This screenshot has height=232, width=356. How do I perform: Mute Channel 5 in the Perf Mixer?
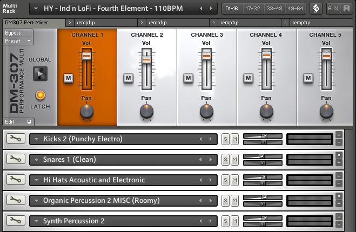308,78
